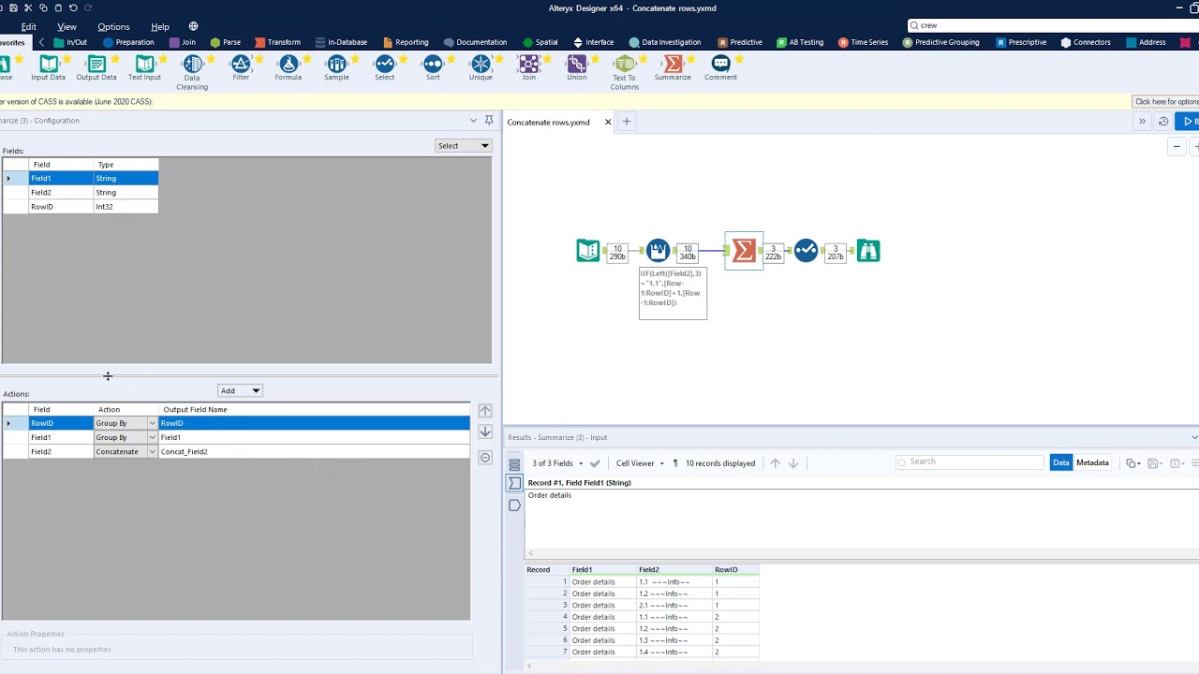Toggle favorite star on Sample tool

tap(355, 60)
